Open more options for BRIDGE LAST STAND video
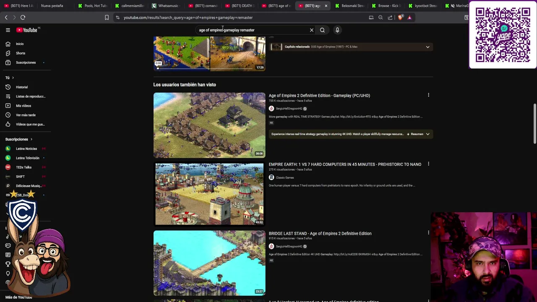 coord(428,233)
